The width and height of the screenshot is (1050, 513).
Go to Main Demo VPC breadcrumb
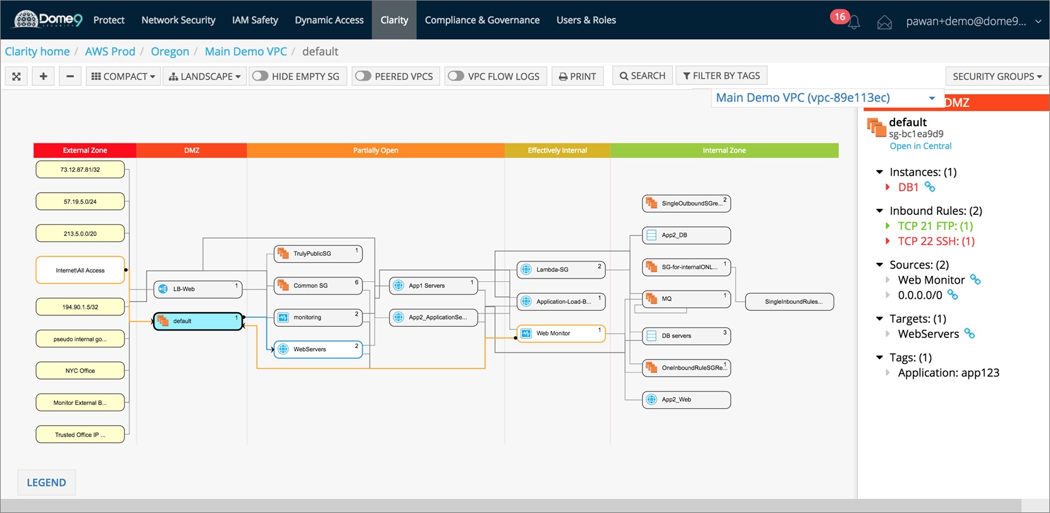point(245,51)
